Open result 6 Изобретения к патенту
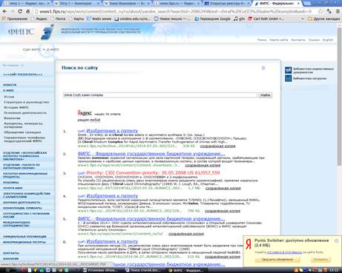The image size is (342, 273). click(112, 241)
